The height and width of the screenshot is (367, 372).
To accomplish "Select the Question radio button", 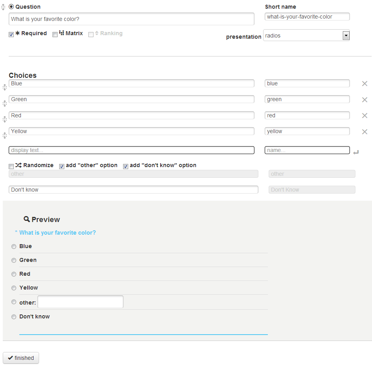I will (11, 7).
